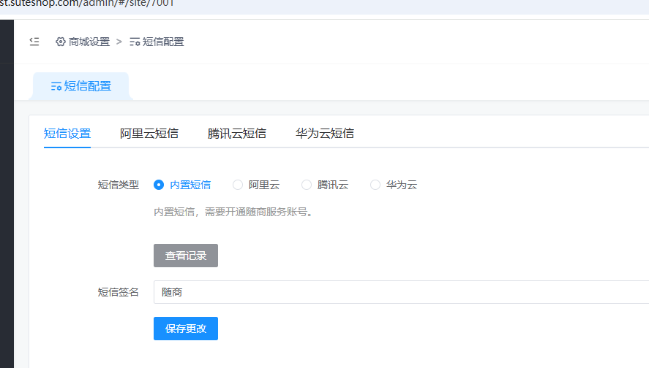Viewport: 649px width, 368px height.
Task: Collapse the sidebar with the fold icon
Action: click(x=34, y=42)
